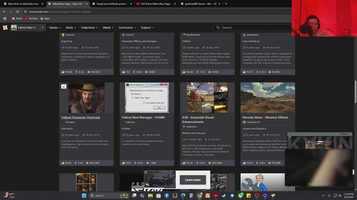Image resolution: width=357 pixels, height=200 pixels.
Task: Click the Models and Textures category
Action: [194, 133]
